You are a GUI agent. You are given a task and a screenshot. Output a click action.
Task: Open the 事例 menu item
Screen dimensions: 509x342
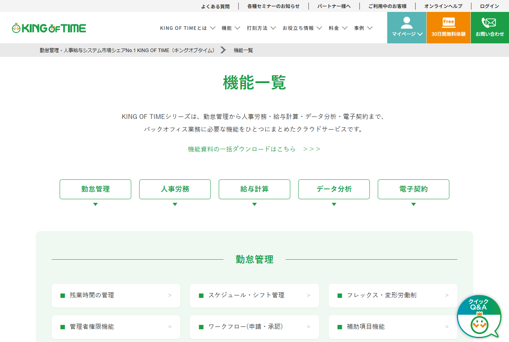click(x=359, y=28)
